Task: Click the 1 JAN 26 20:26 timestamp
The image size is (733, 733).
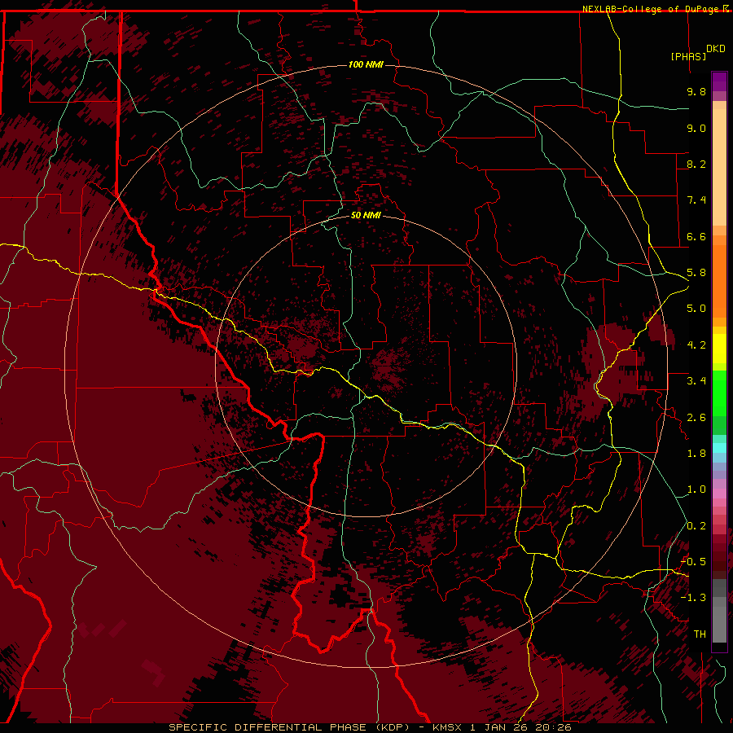Action: [x=520, y=727]
